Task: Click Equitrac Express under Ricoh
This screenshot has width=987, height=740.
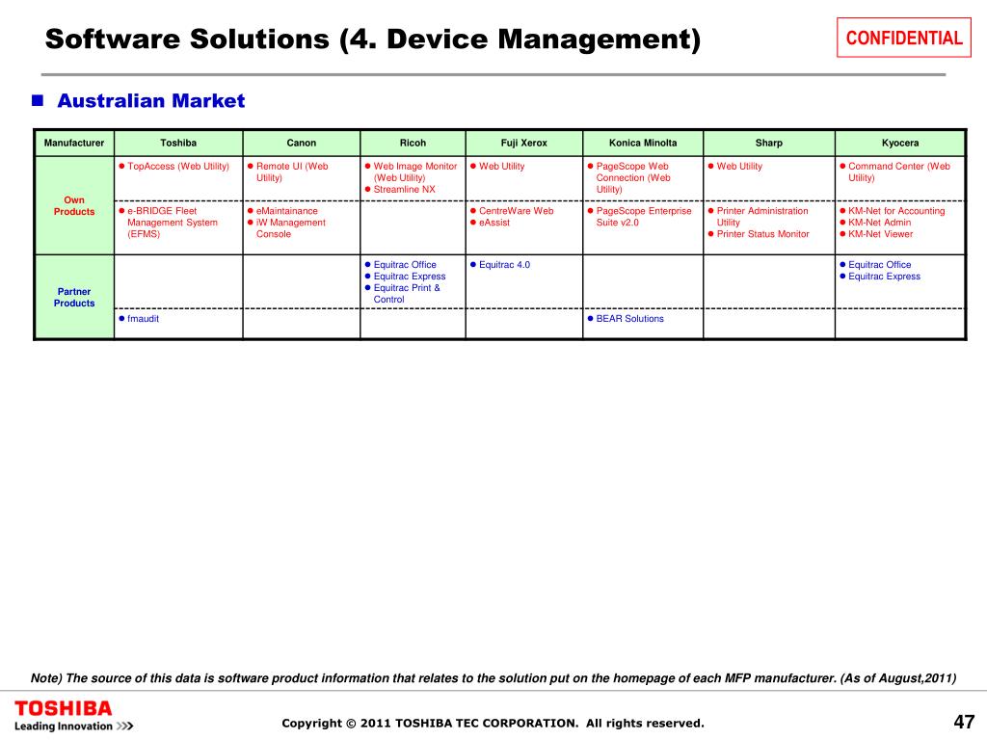Action: 409,277
